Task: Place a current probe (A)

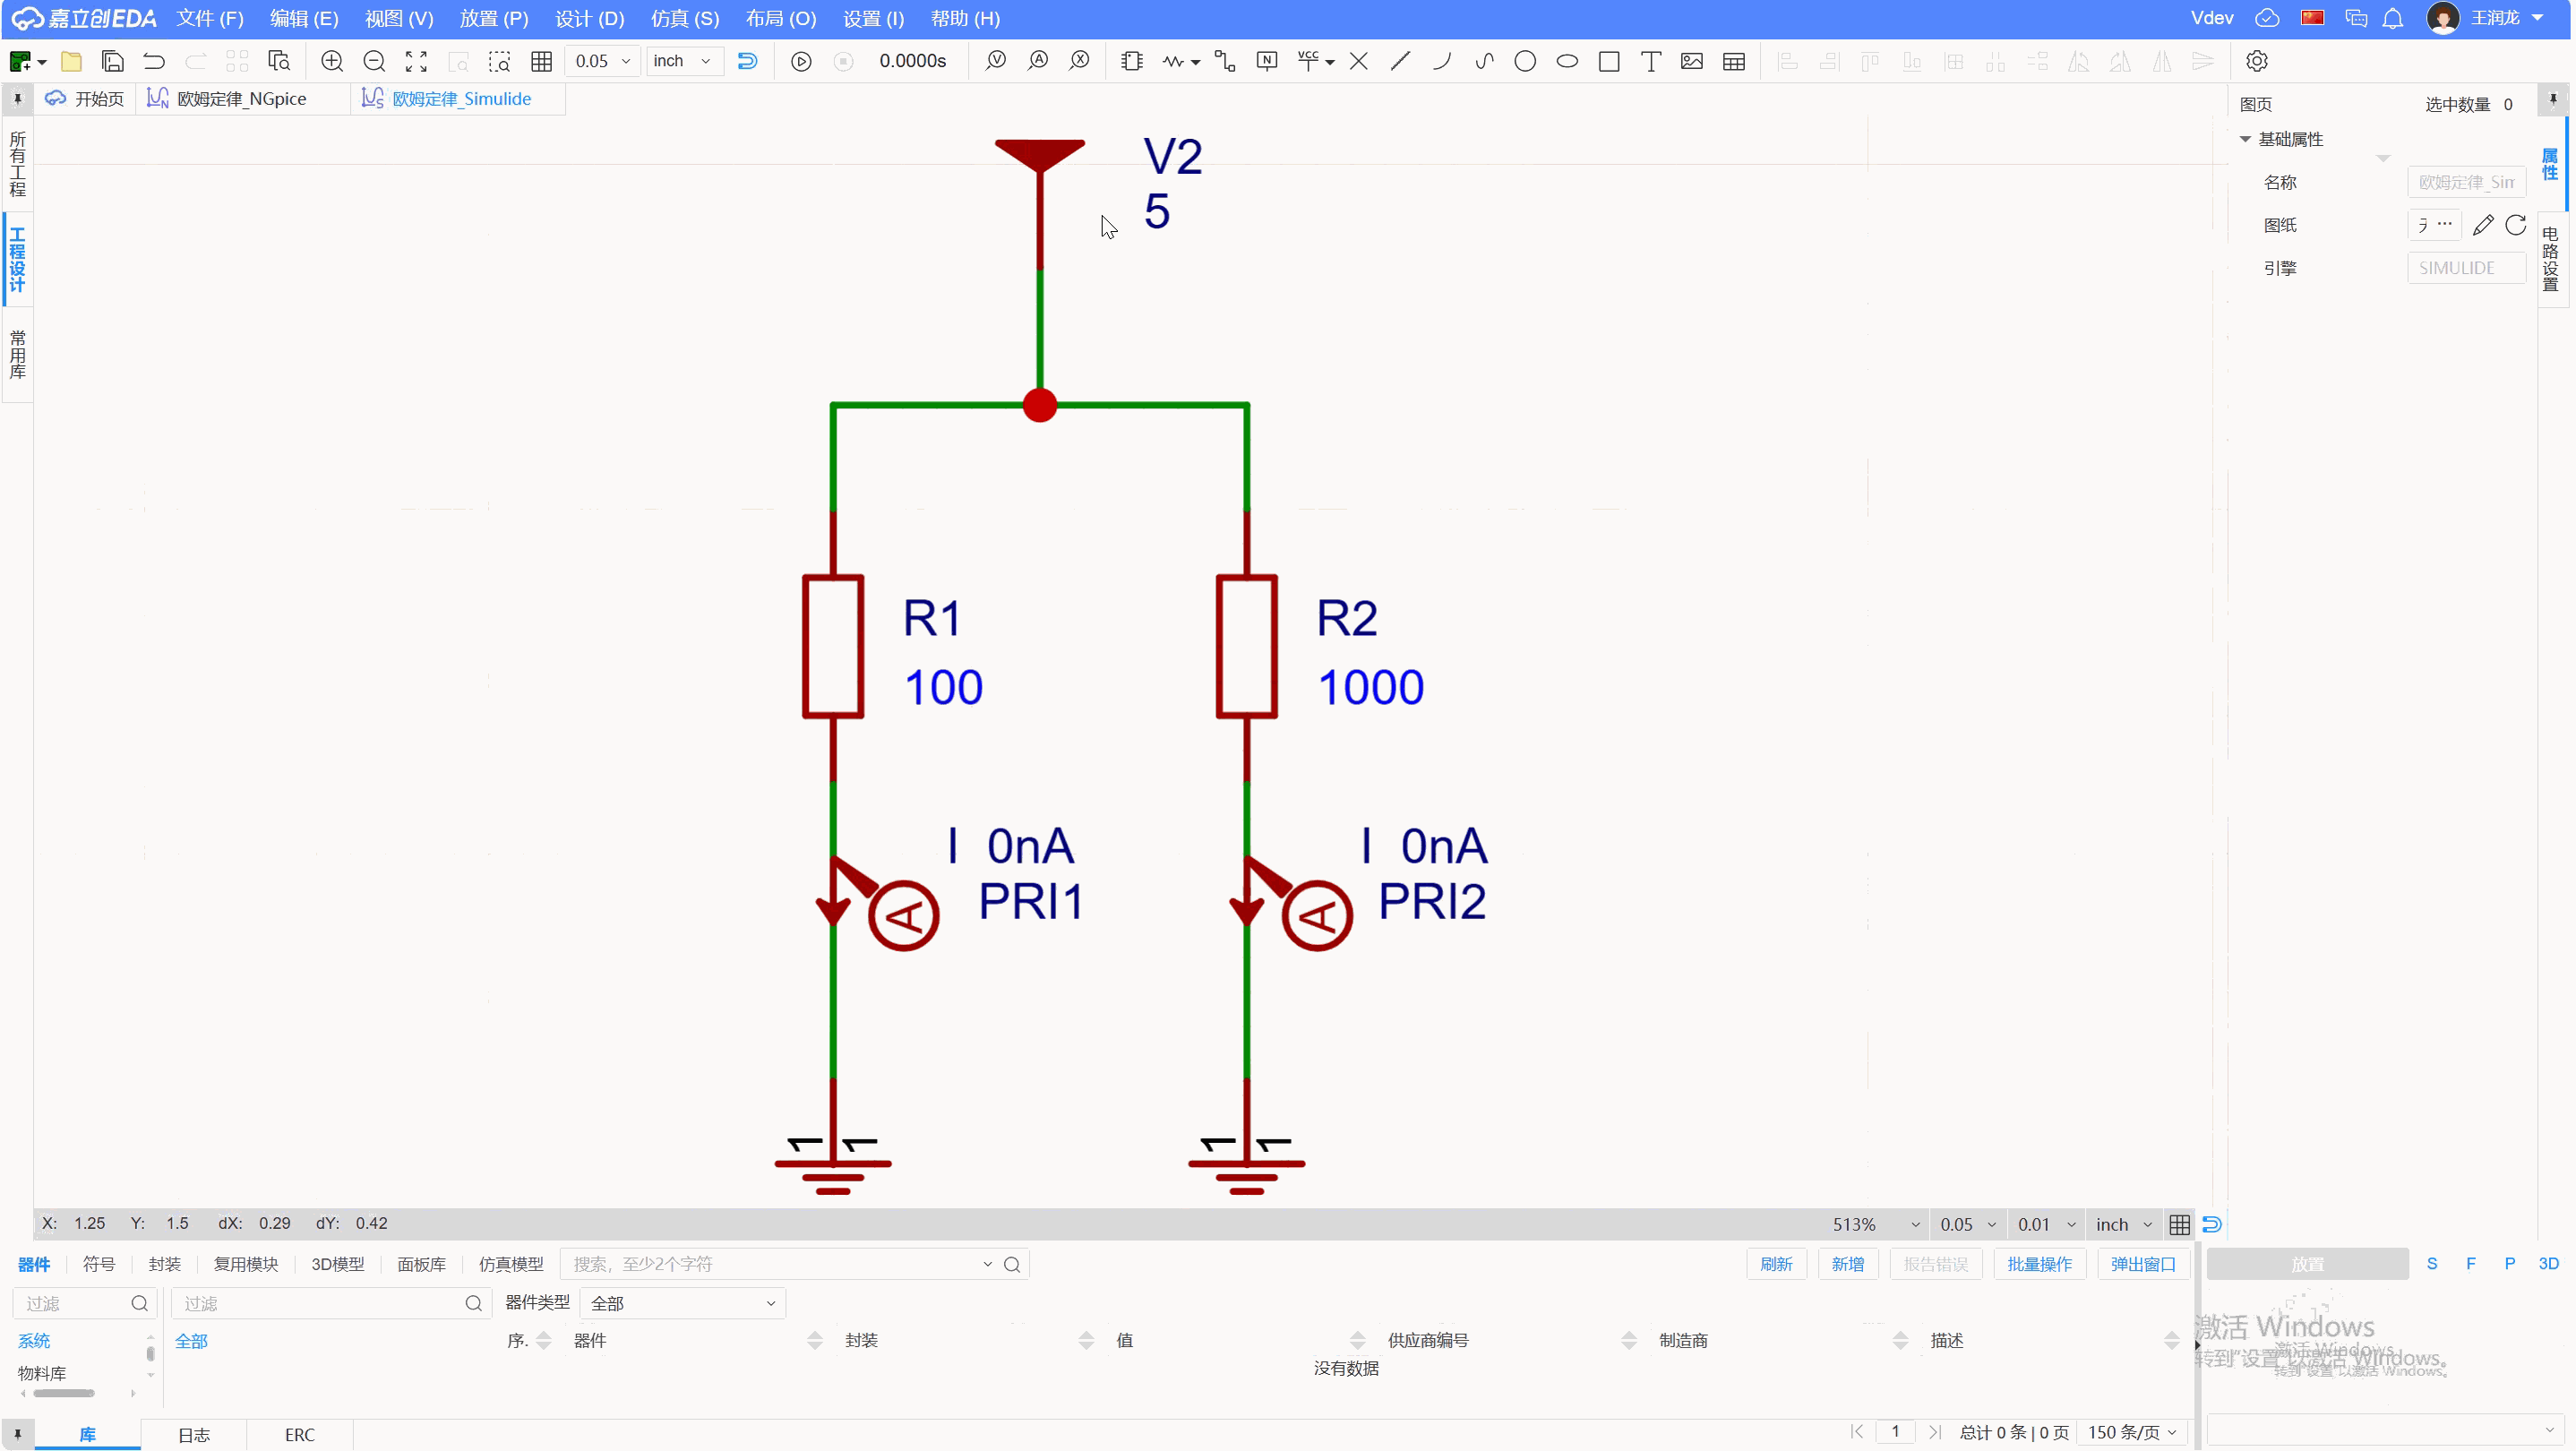Action: pos(1038,62)
